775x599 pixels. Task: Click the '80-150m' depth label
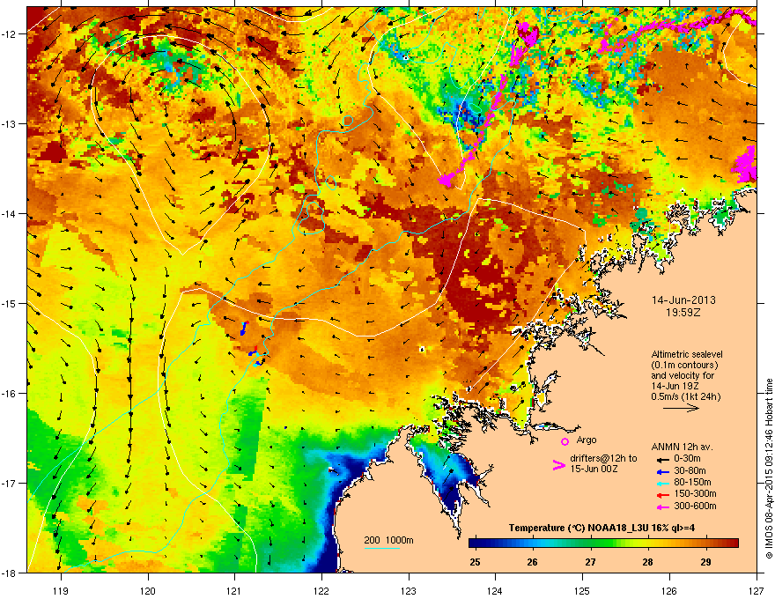tap(692, 482)
